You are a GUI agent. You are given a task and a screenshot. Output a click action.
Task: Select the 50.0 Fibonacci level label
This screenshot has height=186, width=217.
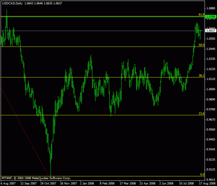tap(201, 45)
